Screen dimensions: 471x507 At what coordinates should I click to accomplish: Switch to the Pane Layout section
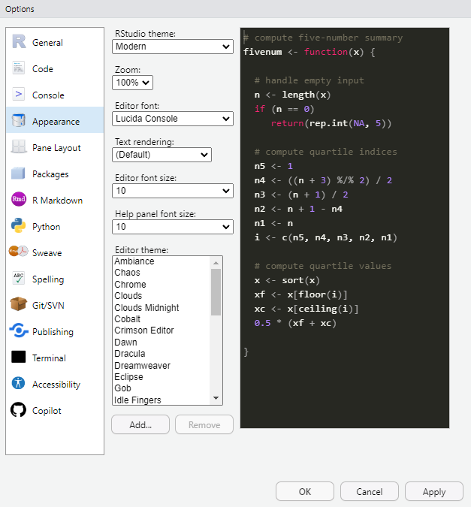[x=56, y=148]
